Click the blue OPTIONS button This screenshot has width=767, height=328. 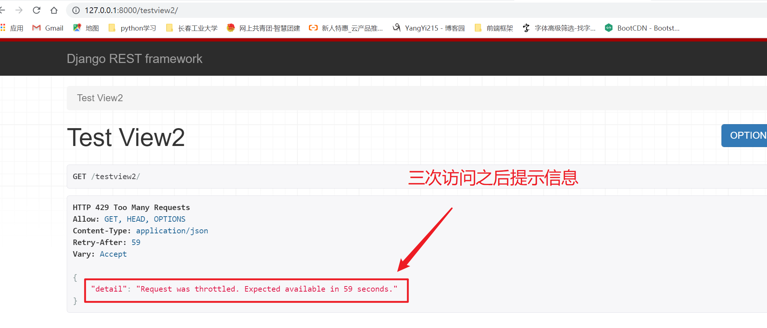pyautogui.click(x=744, y=135)
